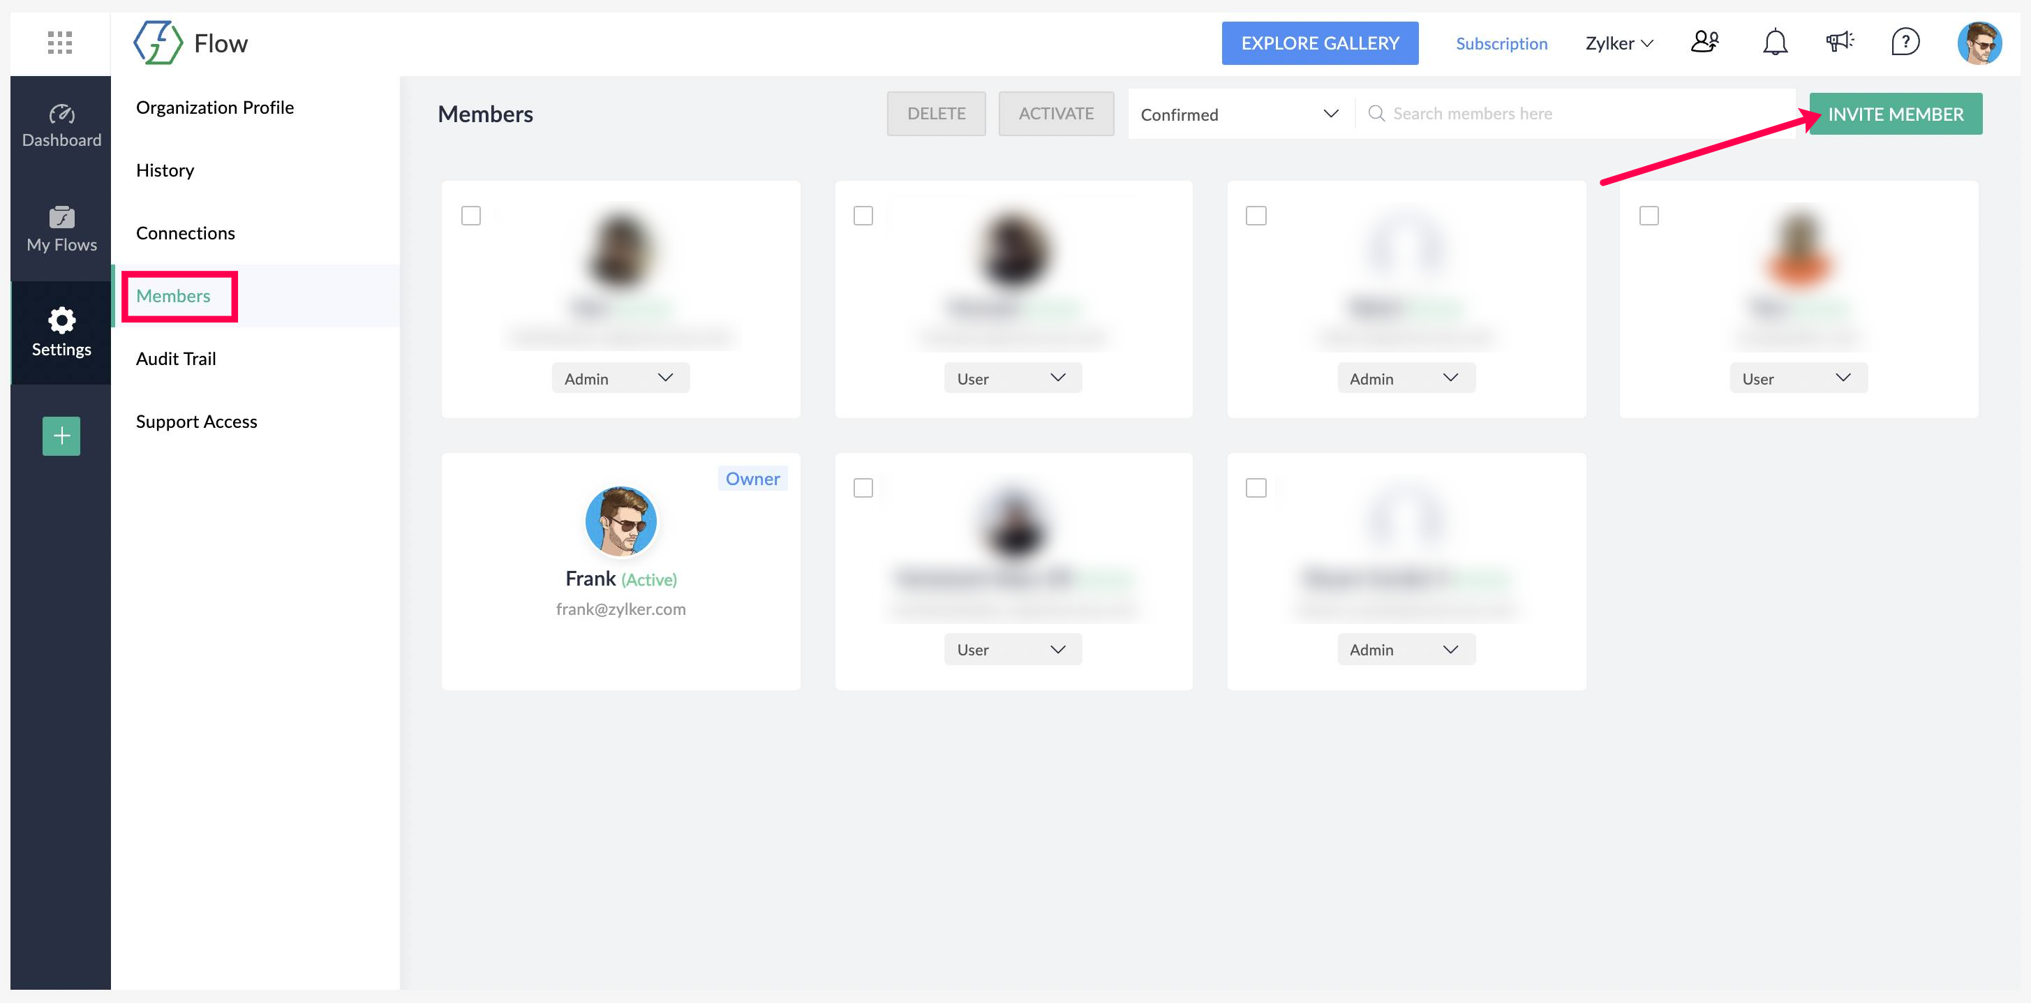Click the green plus create flow button
The width and height of the screenshot is (2031, 1003).
click(61, 436)
